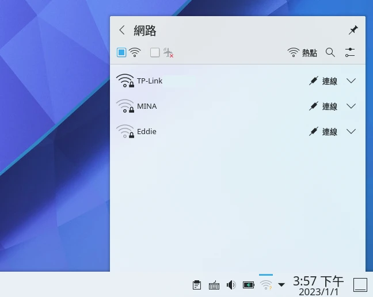Screen dimensions: 373x297
Task: Click the clipboard icon in system tray
Action: point(197,284)
